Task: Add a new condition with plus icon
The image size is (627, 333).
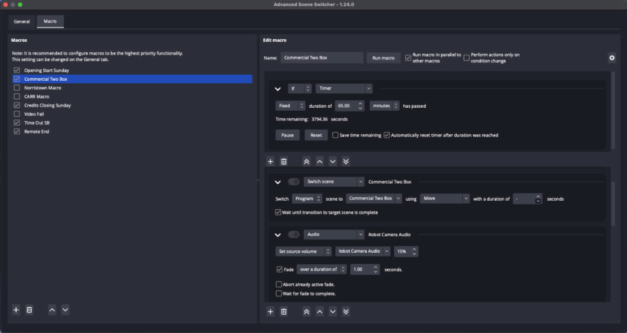Action: click(271, 162)
